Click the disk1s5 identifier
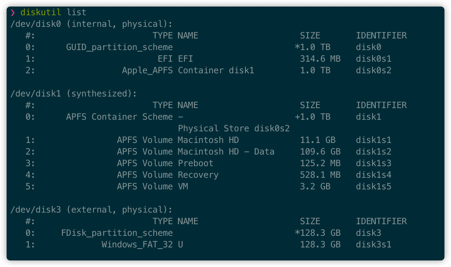 tap(373, 186)
